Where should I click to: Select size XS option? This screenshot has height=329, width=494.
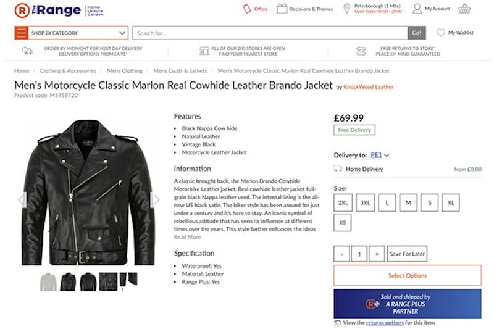342,222
